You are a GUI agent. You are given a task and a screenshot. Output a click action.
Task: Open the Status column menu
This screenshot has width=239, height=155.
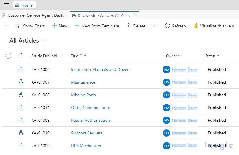coord(212,56)
